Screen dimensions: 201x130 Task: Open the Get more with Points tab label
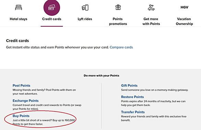point(151,21)
